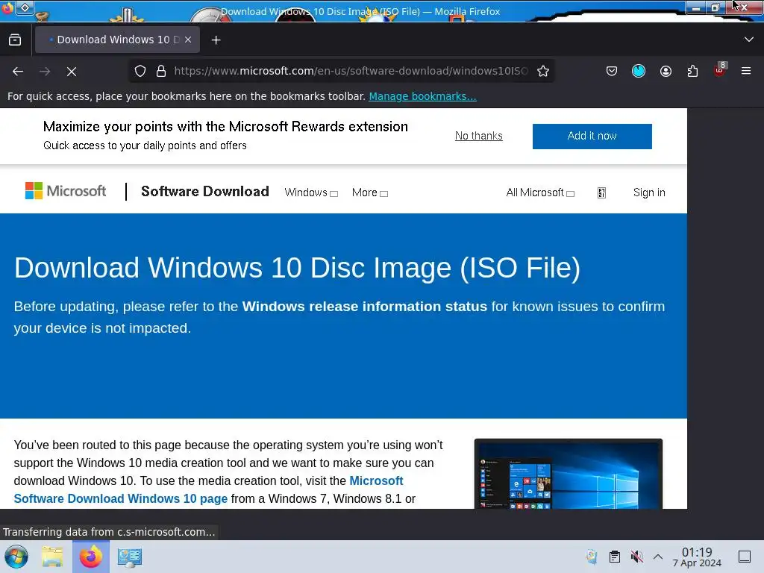Viewport: 764px width, 573px height.
Task: Expand hidden system tray icons
Action: (658, 557)
